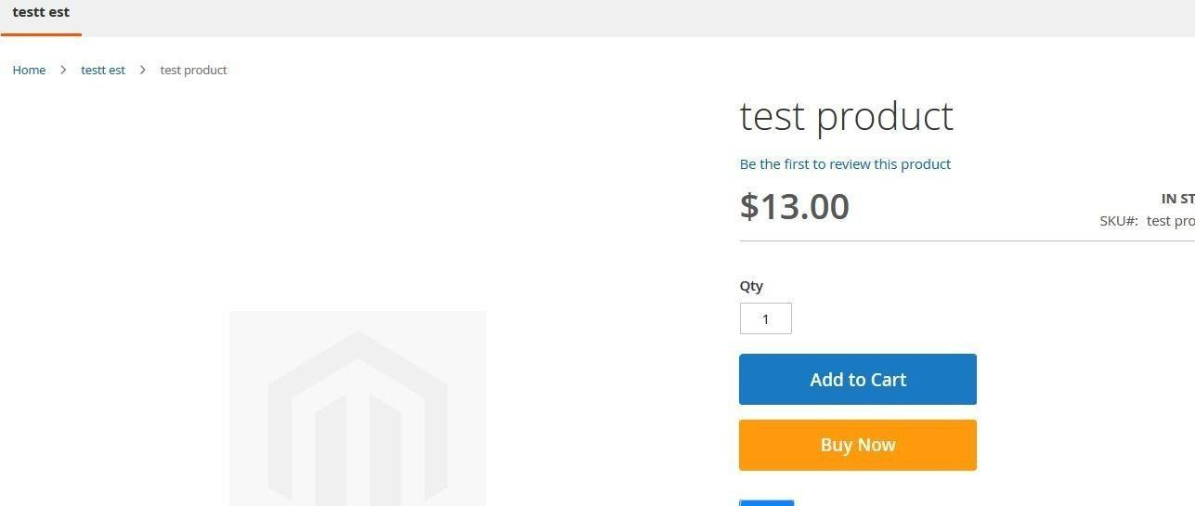Click the breadcrumb chevron after Home
Screen dimensions: 1195x506
pos(63,71)
